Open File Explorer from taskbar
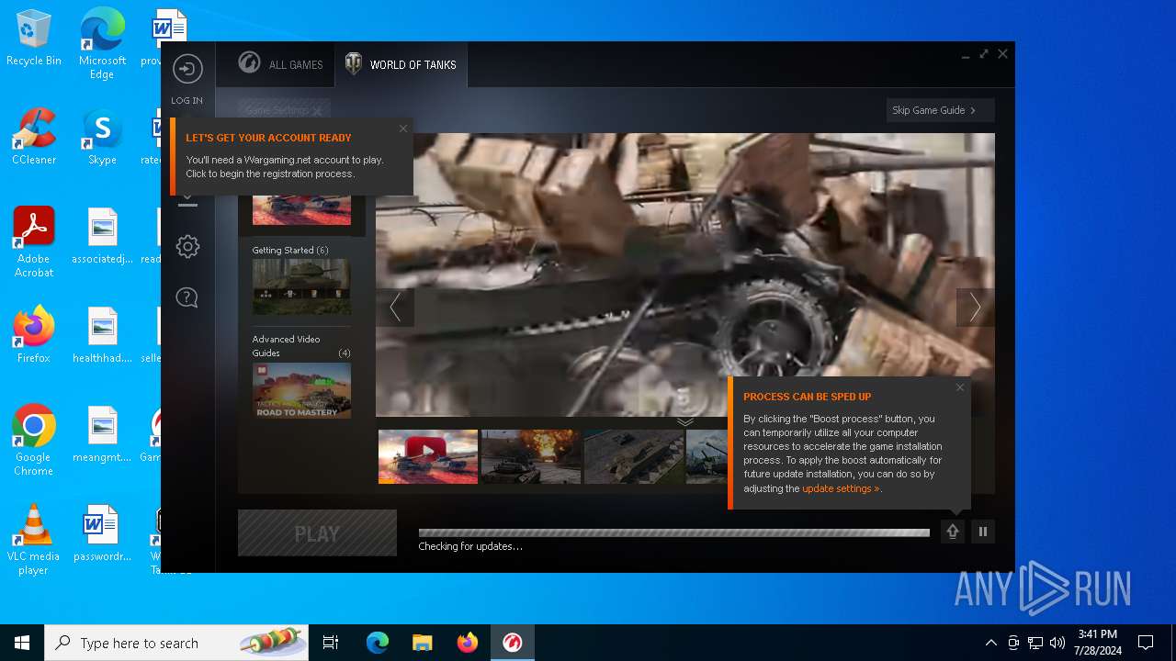The width and height of the screenshot is (1176, 661). [422, 643]
